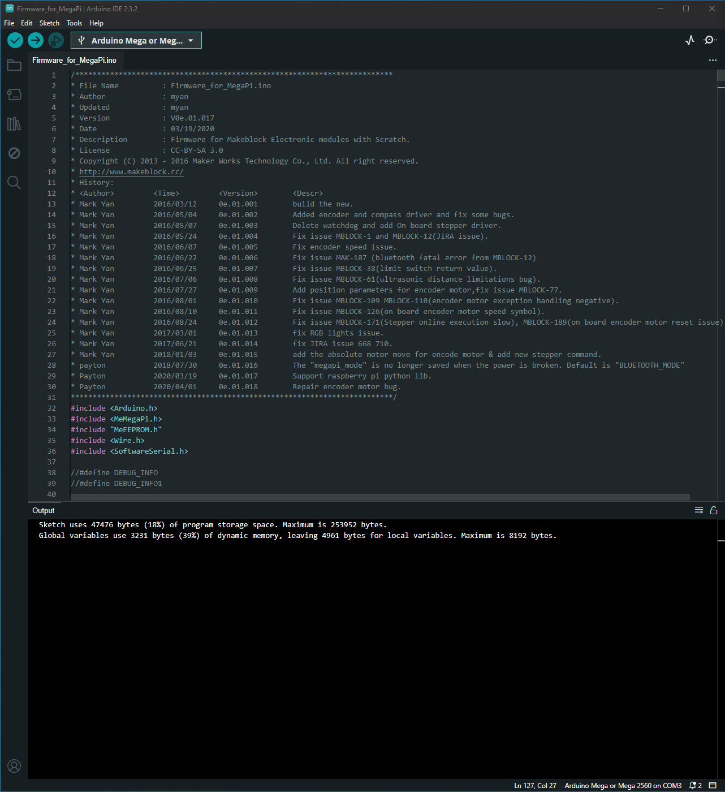Click line number 32 in gutter
Image resolution: width=725 pixels, height=792 pixels.
(51, 408)
